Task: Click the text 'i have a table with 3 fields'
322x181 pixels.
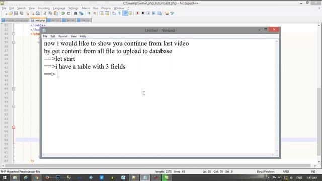Action: 91,67
